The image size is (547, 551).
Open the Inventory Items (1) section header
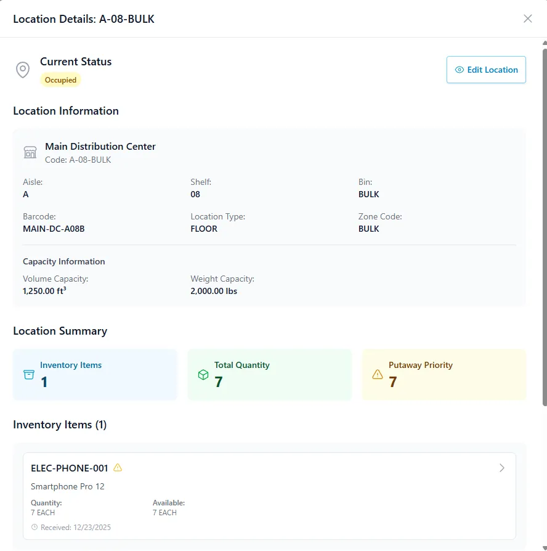[x=59, y=425]
